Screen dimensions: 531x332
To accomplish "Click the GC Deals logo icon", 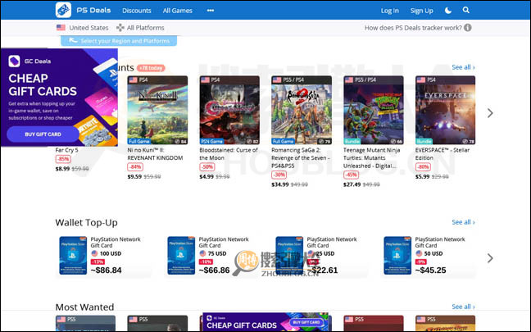I will point(14,61).
